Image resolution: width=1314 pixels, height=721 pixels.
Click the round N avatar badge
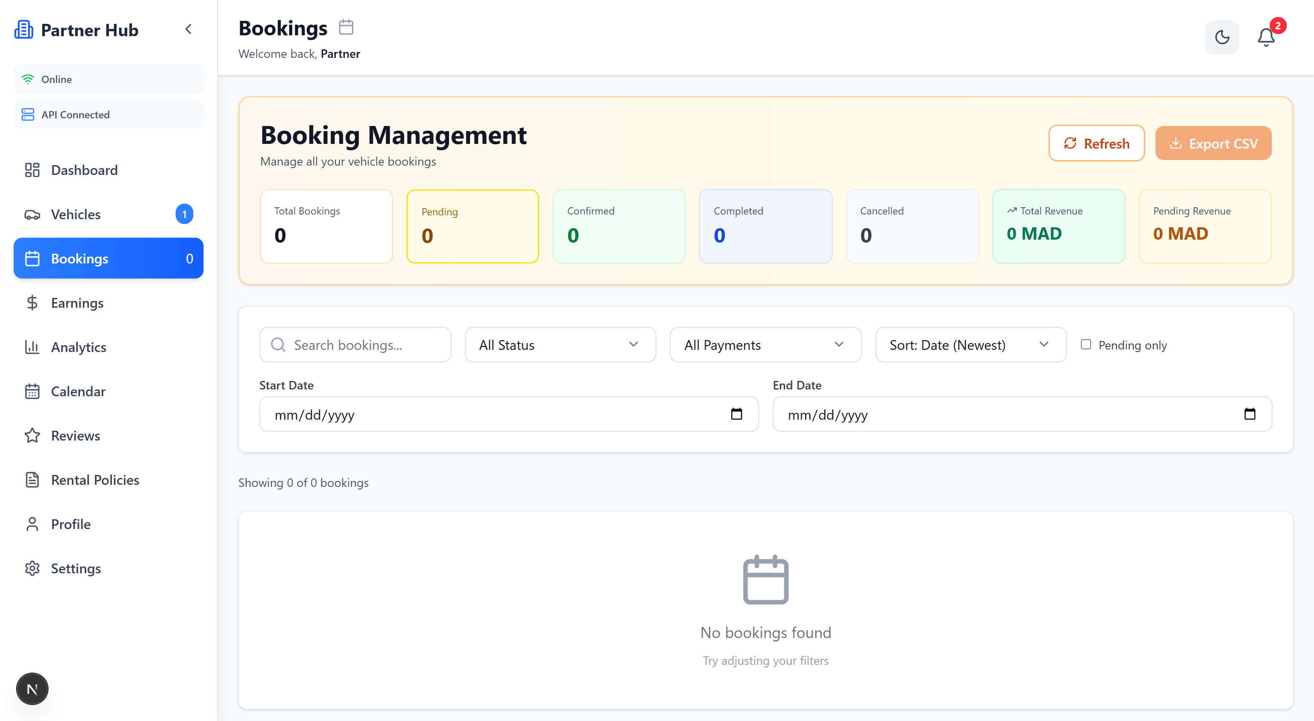[x=32, y=689]
